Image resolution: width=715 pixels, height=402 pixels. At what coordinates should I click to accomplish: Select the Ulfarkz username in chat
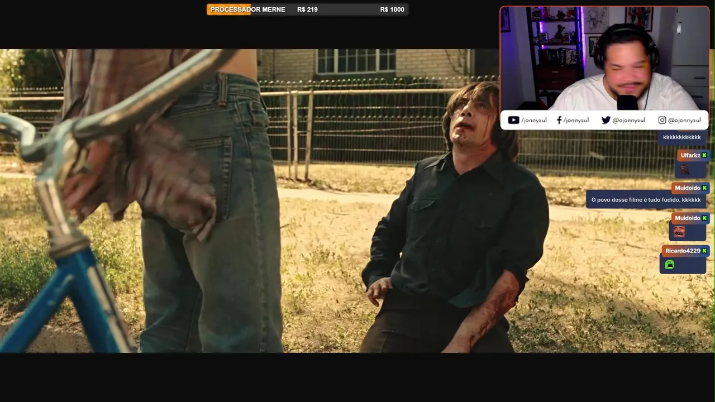point(690,155)
